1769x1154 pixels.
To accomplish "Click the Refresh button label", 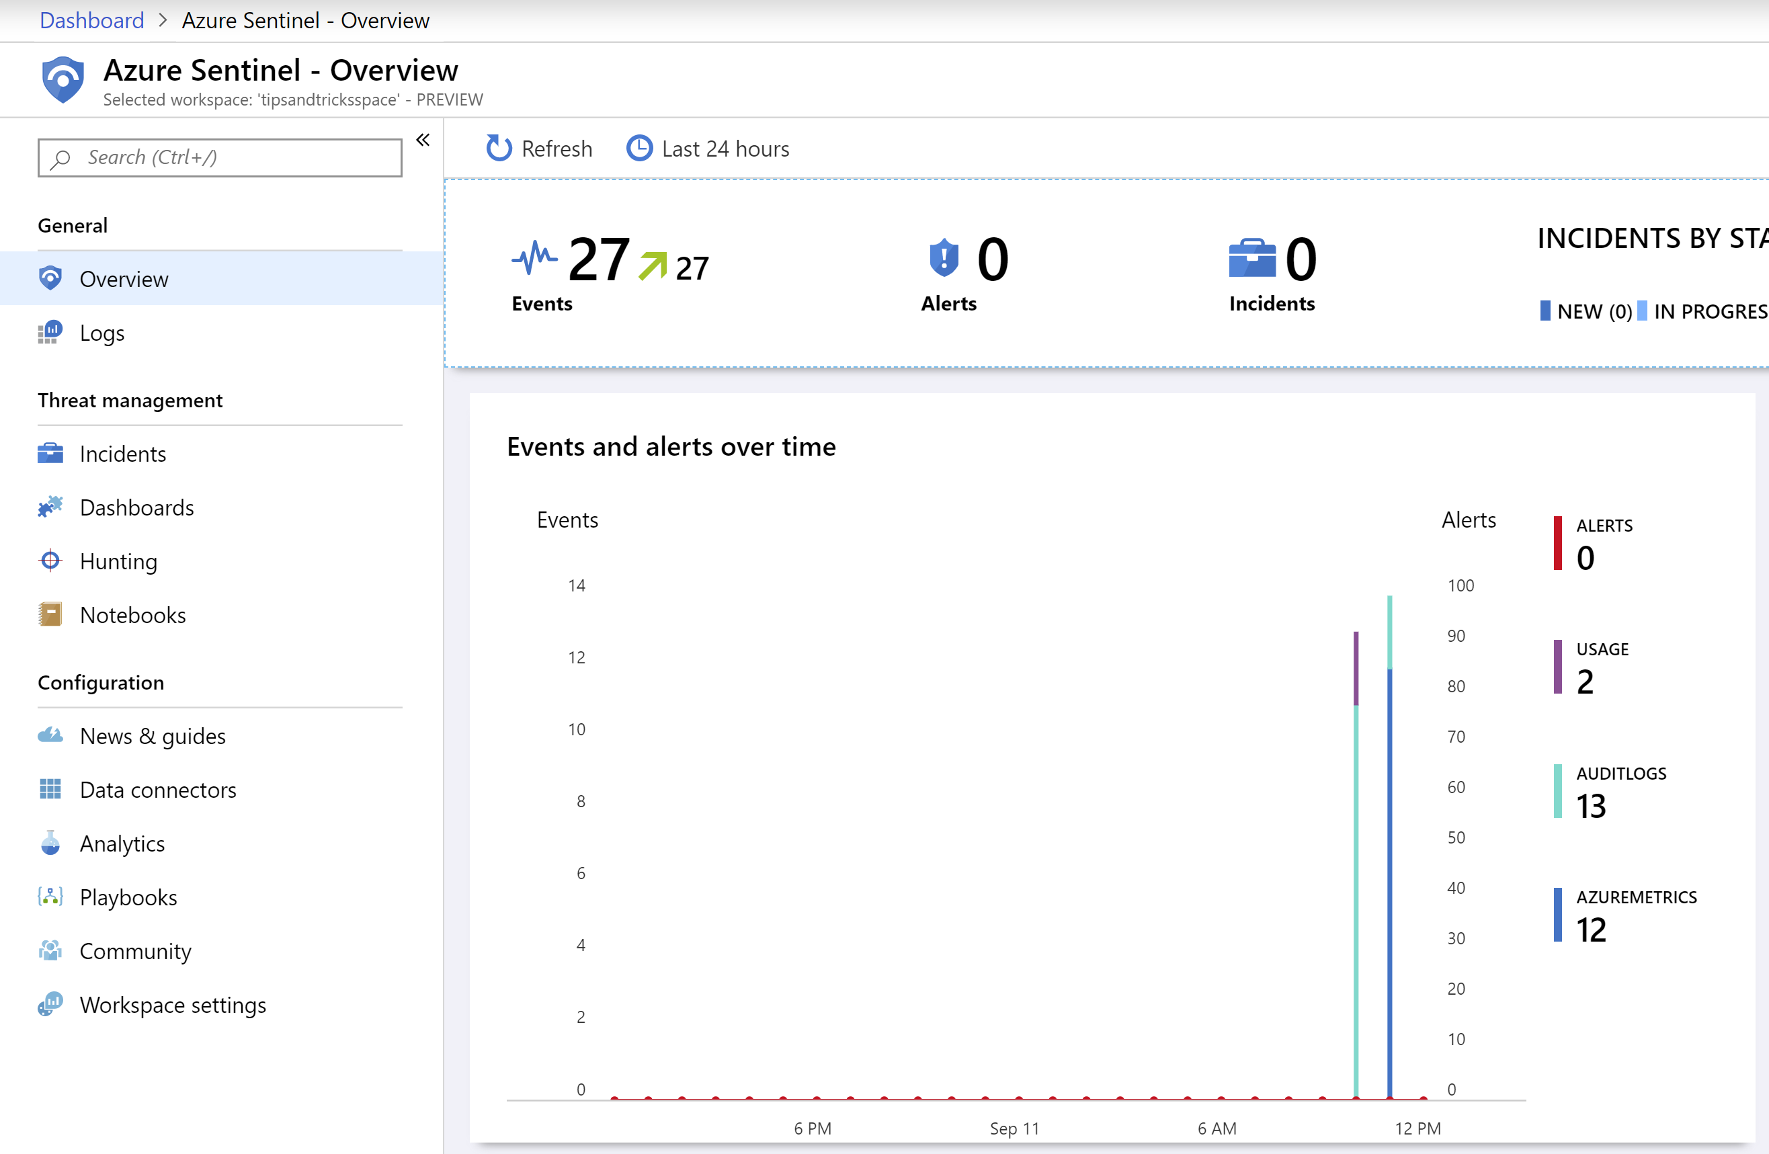I will pos(557,149).
